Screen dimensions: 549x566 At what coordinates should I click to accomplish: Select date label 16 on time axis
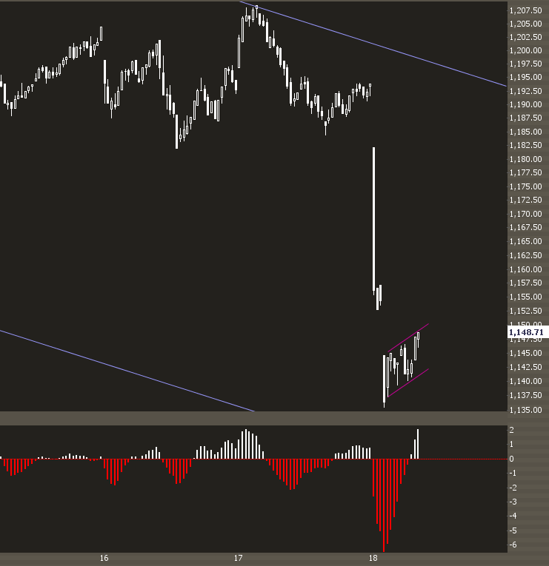pos(104,558)
